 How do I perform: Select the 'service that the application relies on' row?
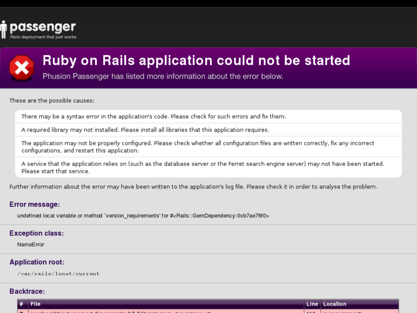click(x=209, y=167)
